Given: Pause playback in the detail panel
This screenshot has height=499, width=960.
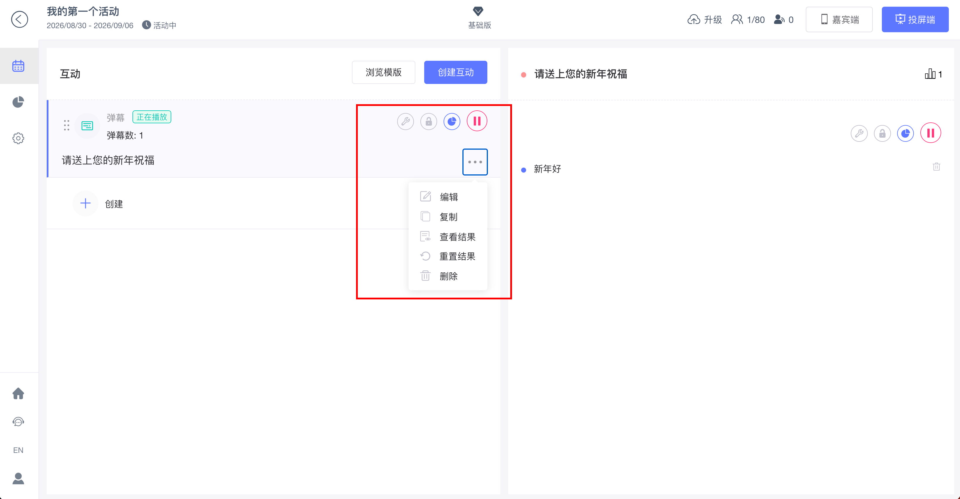Looking at the screenshot, I should click(931, 133).
